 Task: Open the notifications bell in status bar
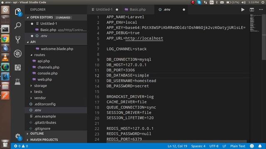260,146
